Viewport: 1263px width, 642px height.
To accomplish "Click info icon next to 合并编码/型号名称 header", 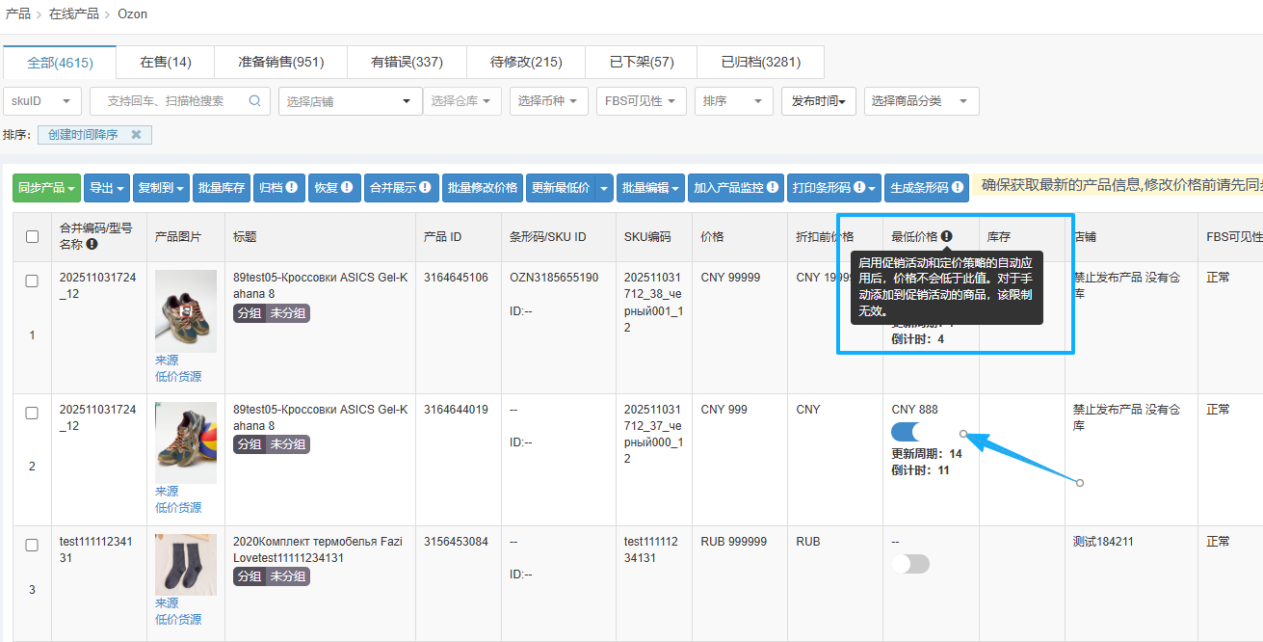I will (x=92, y=245).
